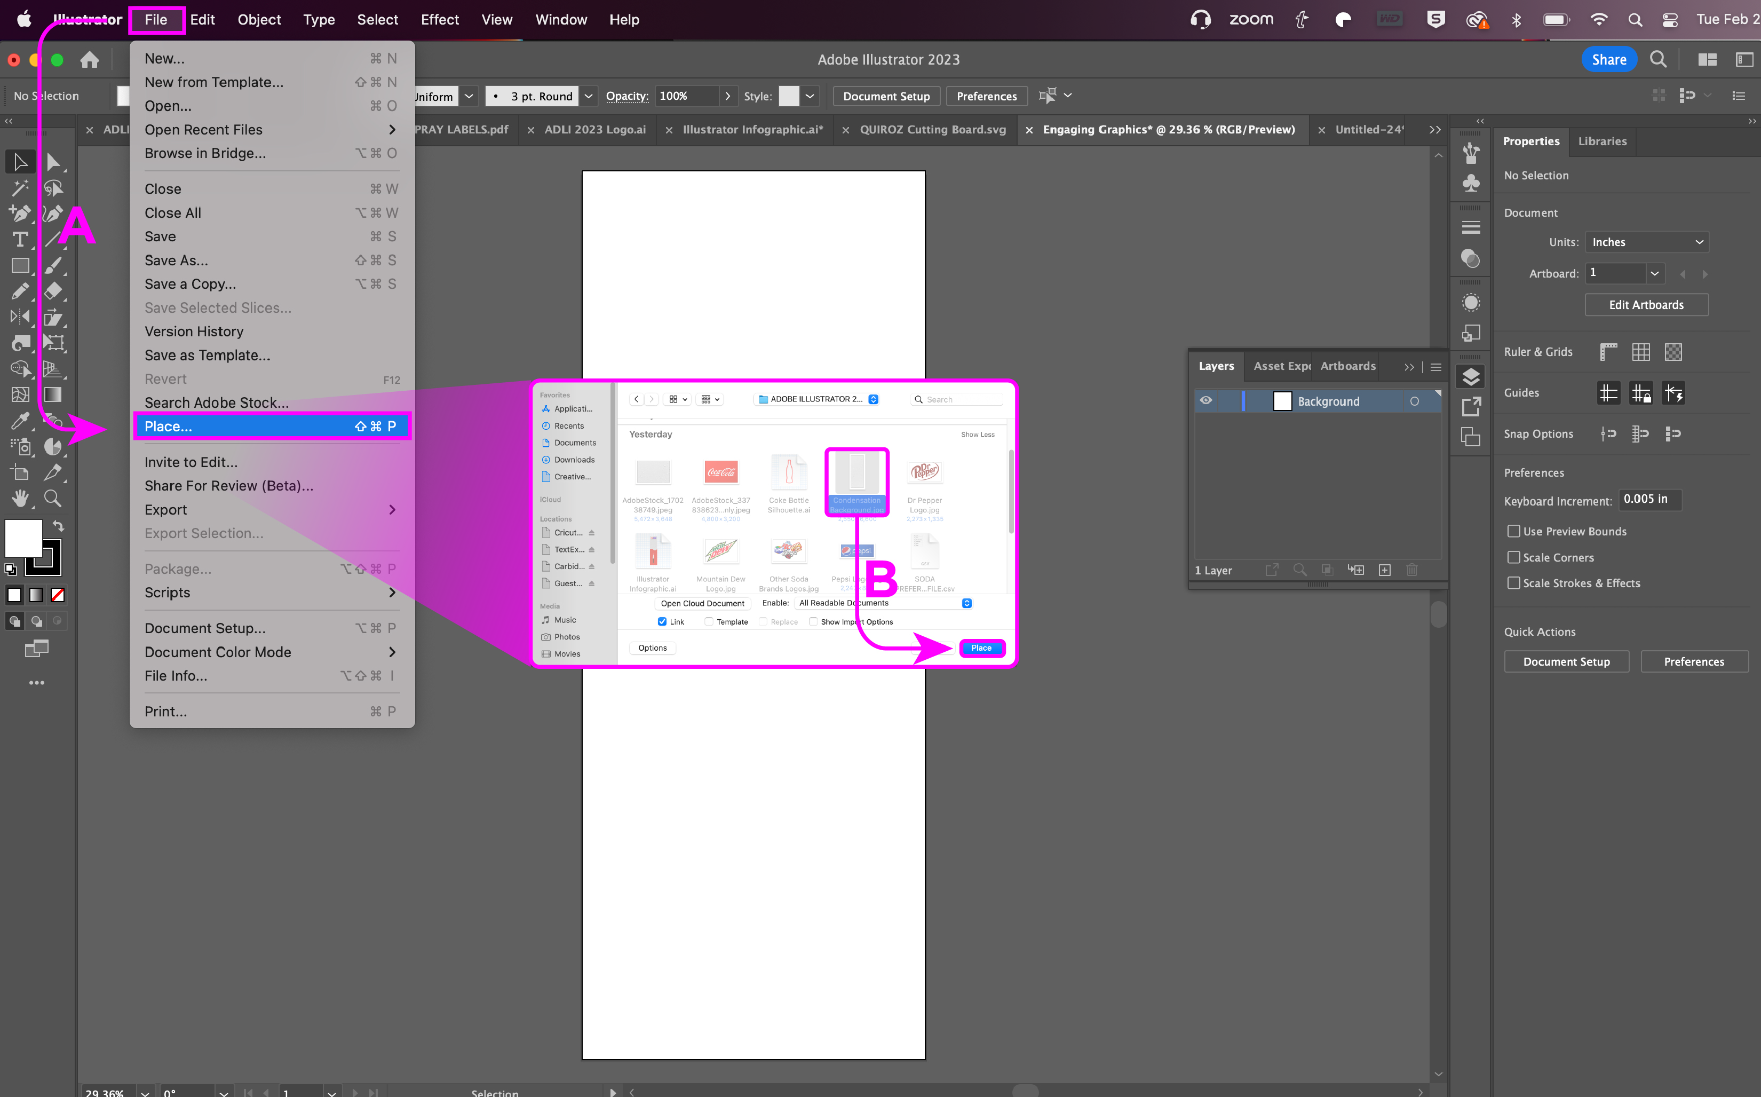Select the Magic Wand tool
Viewport: 1761px width, 1097px height.
[20, 188]
